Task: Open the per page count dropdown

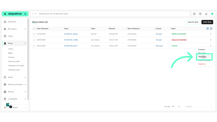Action: pyautogui.click(x=176, y=107)
